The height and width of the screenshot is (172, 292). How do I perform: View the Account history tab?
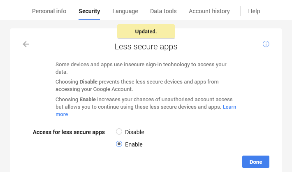[x=209, y=11]
